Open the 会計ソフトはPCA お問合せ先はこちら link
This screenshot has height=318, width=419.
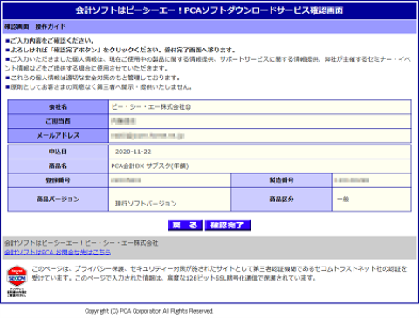58,252
